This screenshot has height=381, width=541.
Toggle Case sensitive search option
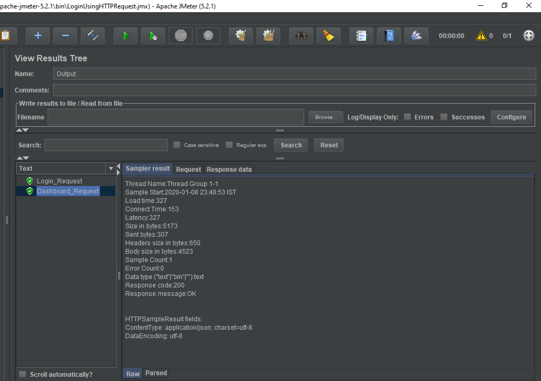click(177, 145)
